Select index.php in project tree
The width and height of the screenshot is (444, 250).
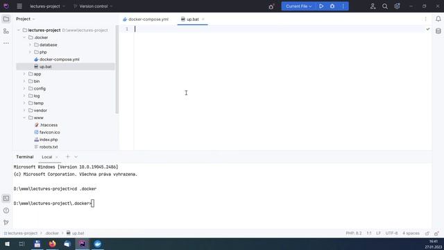pyautogui.click(x=49, y=140)
